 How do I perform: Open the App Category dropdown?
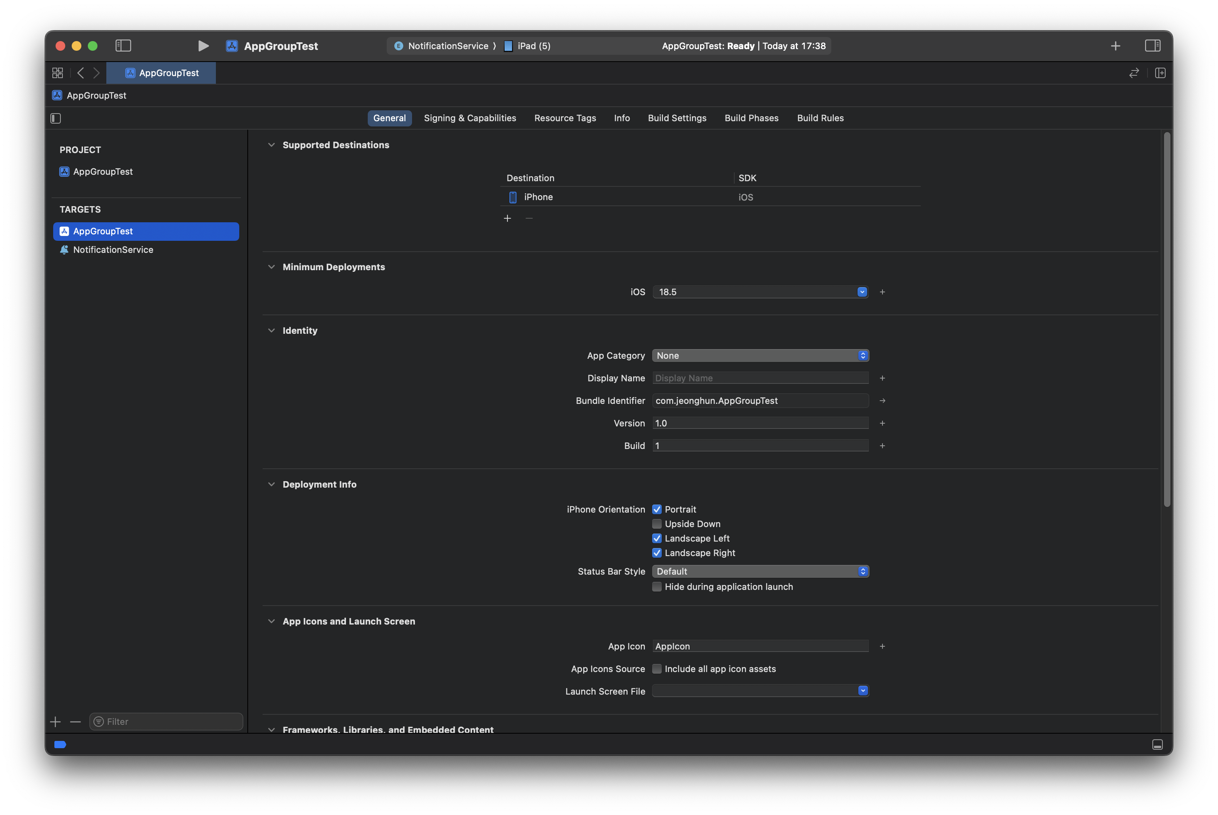coord(760,356)
